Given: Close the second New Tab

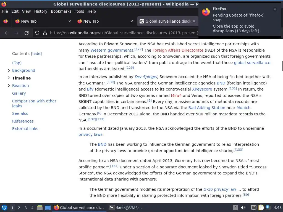Looking at the screenshot, I should pos(132,21).
